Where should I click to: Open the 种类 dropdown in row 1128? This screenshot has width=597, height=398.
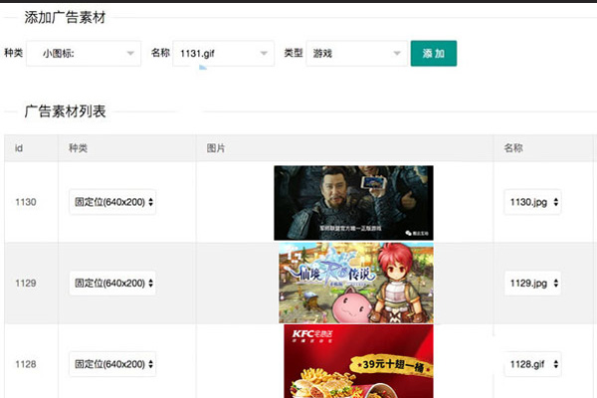point(112,364)
